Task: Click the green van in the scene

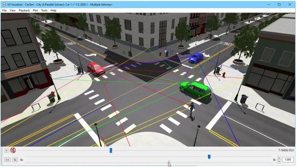Action: tap(196, 90)
